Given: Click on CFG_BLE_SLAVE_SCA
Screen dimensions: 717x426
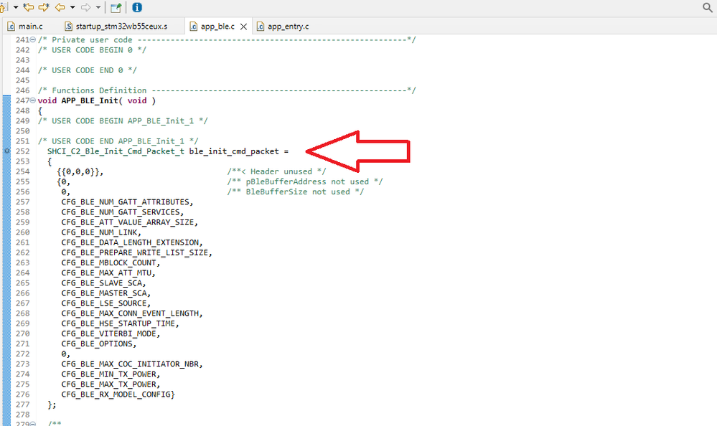Looking at the screenshot, I should pyautogui.click(x=101, y=283).
